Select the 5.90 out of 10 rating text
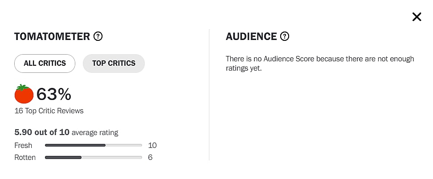Image resolution: width=433 pixels, height=179 pixels. click(x=42, y=132)
